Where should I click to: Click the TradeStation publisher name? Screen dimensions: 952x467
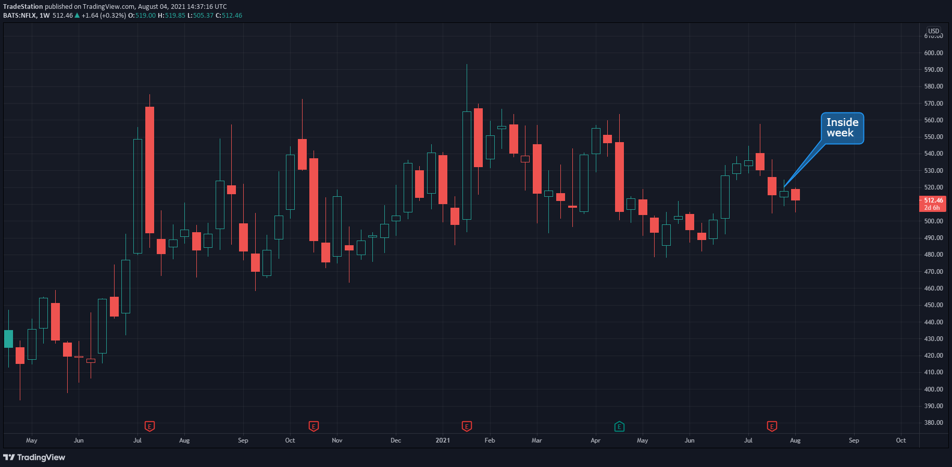click(23, 7)
